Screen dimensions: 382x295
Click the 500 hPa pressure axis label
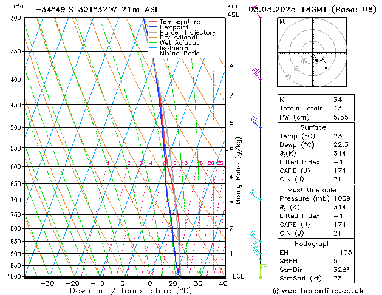click(x=17, y=128)
